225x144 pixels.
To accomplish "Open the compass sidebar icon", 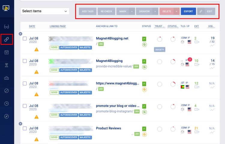I will coord(7,116).
